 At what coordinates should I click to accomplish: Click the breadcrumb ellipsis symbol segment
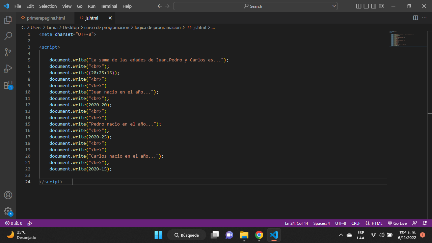(213, 27)
